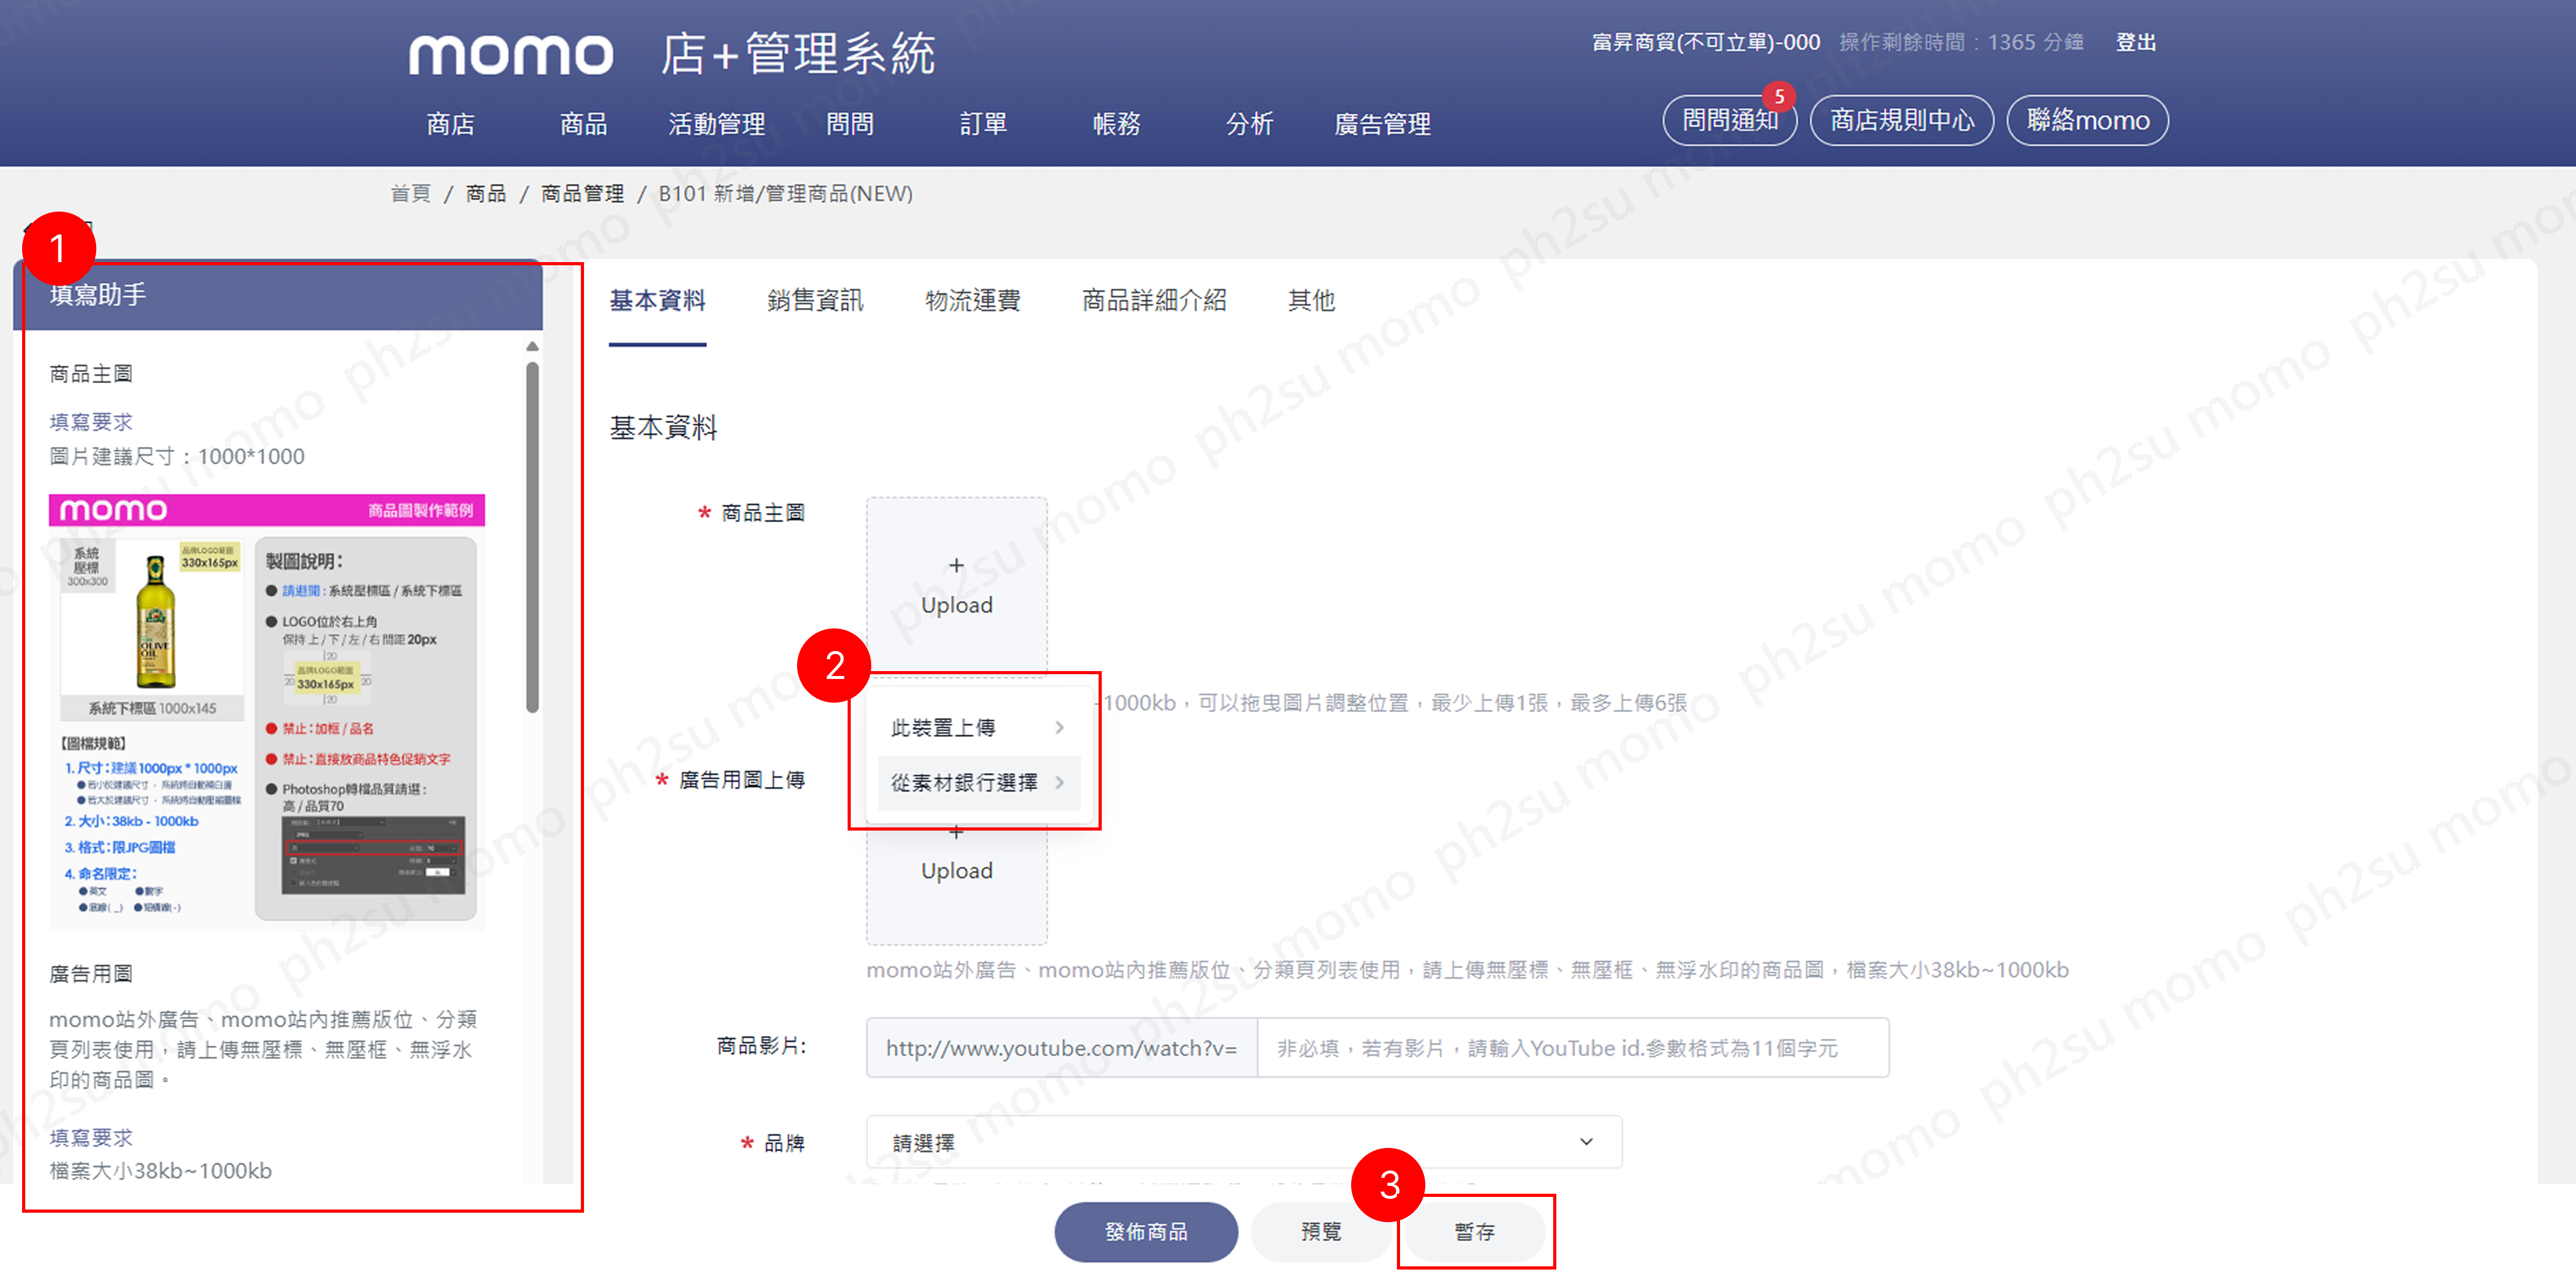
Task: Click the 商品圖製作範例 sample image
Action: (x=267, y=712)
